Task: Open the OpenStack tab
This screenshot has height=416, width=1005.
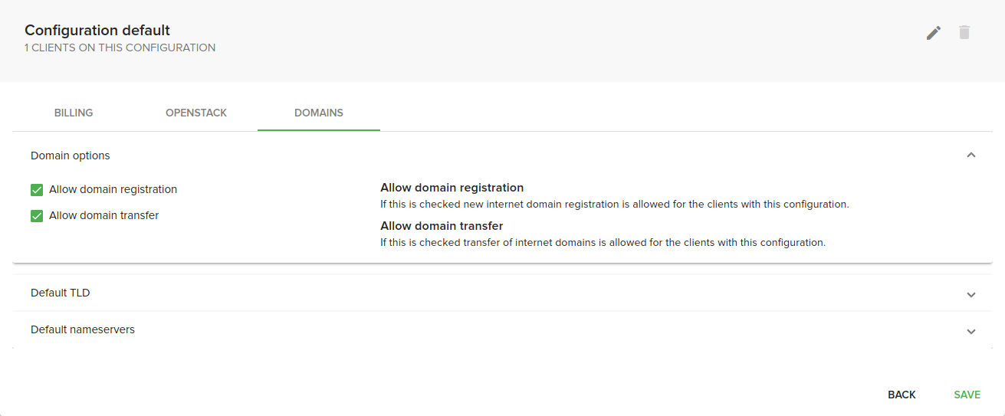Action: click(x=196, y=113)
